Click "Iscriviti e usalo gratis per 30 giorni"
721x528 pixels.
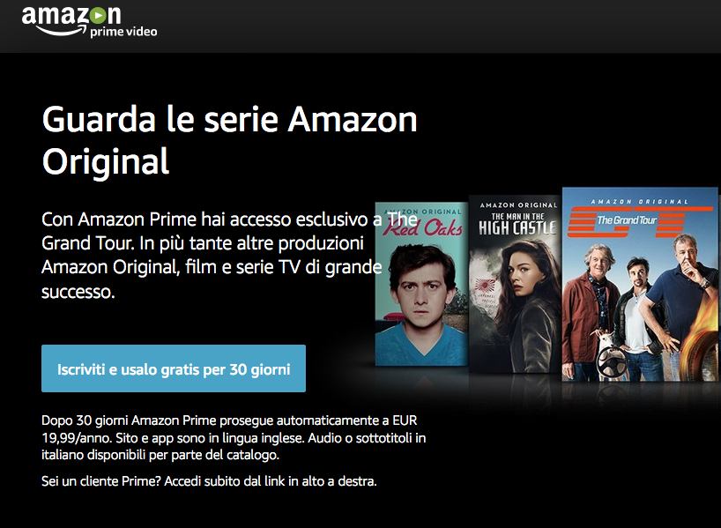(x=174, y=368)
